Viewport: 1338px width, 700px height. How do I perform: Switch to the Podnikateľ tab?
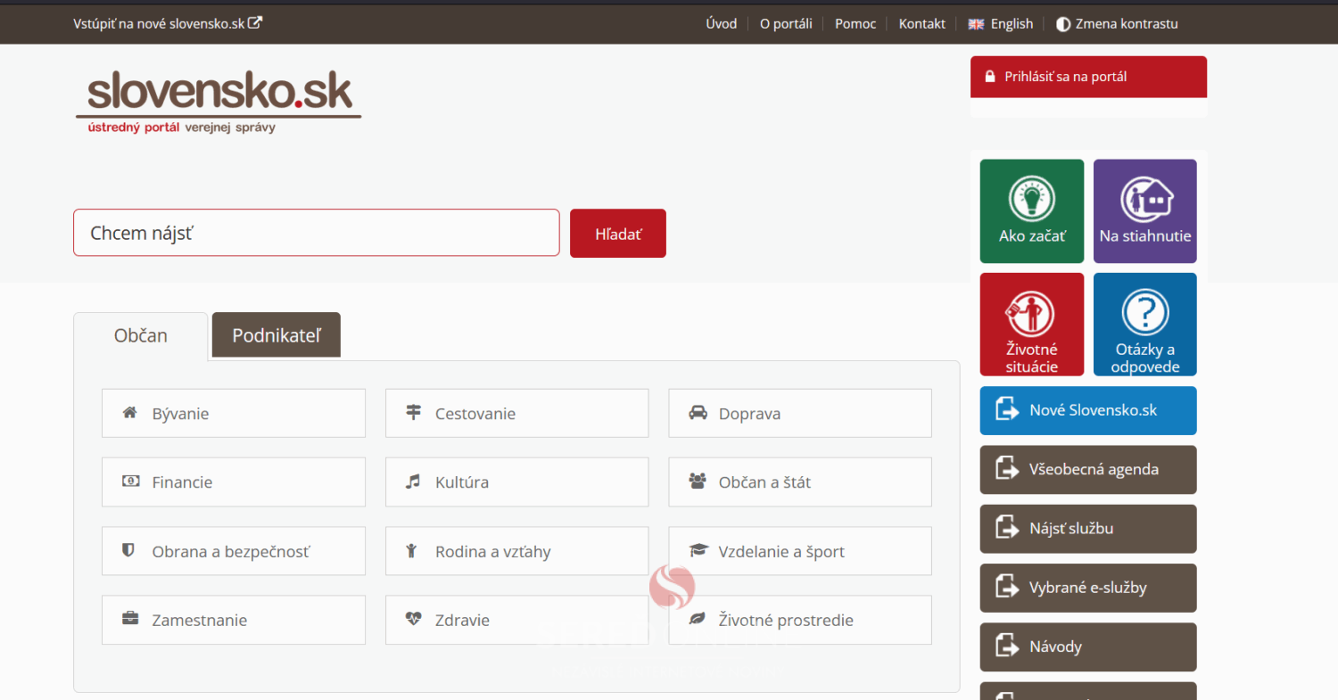[x=276, y=335]
